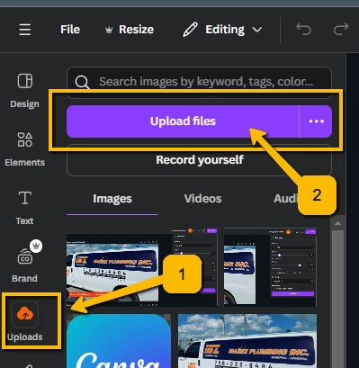
Task: Select the Canva logo thumbnail
Action: 119,341
